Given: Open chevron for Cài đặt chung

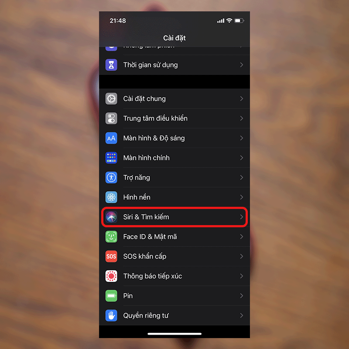Looking at the screenshot, I should click(x=242, y=99).
